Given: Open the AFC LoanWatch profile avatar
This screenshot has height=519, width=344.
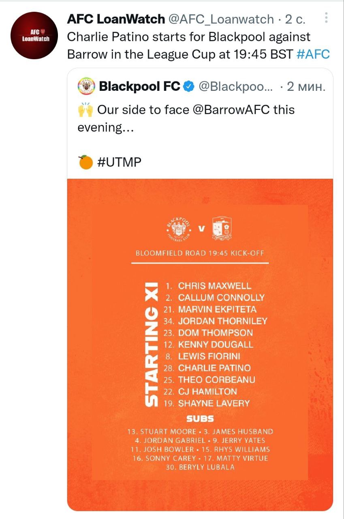Looking at the screenshot, I should pyautogui.click(x=34, y=36).
